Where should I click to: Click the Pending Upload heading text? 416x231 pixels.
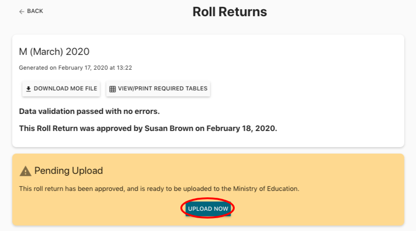(68, 171)
